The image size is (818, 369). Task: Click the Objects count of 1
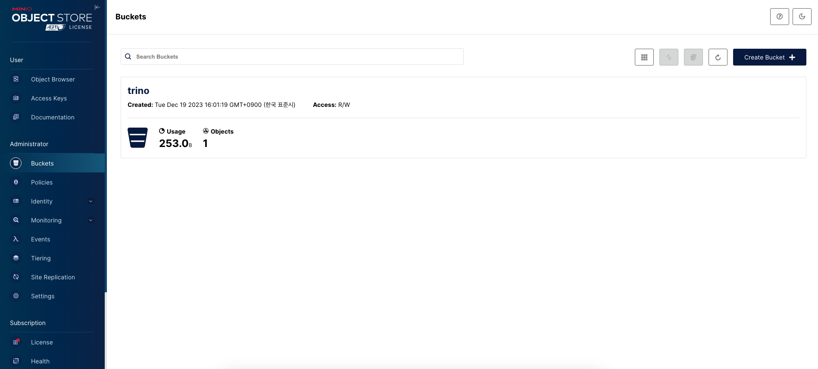(206, 143)
